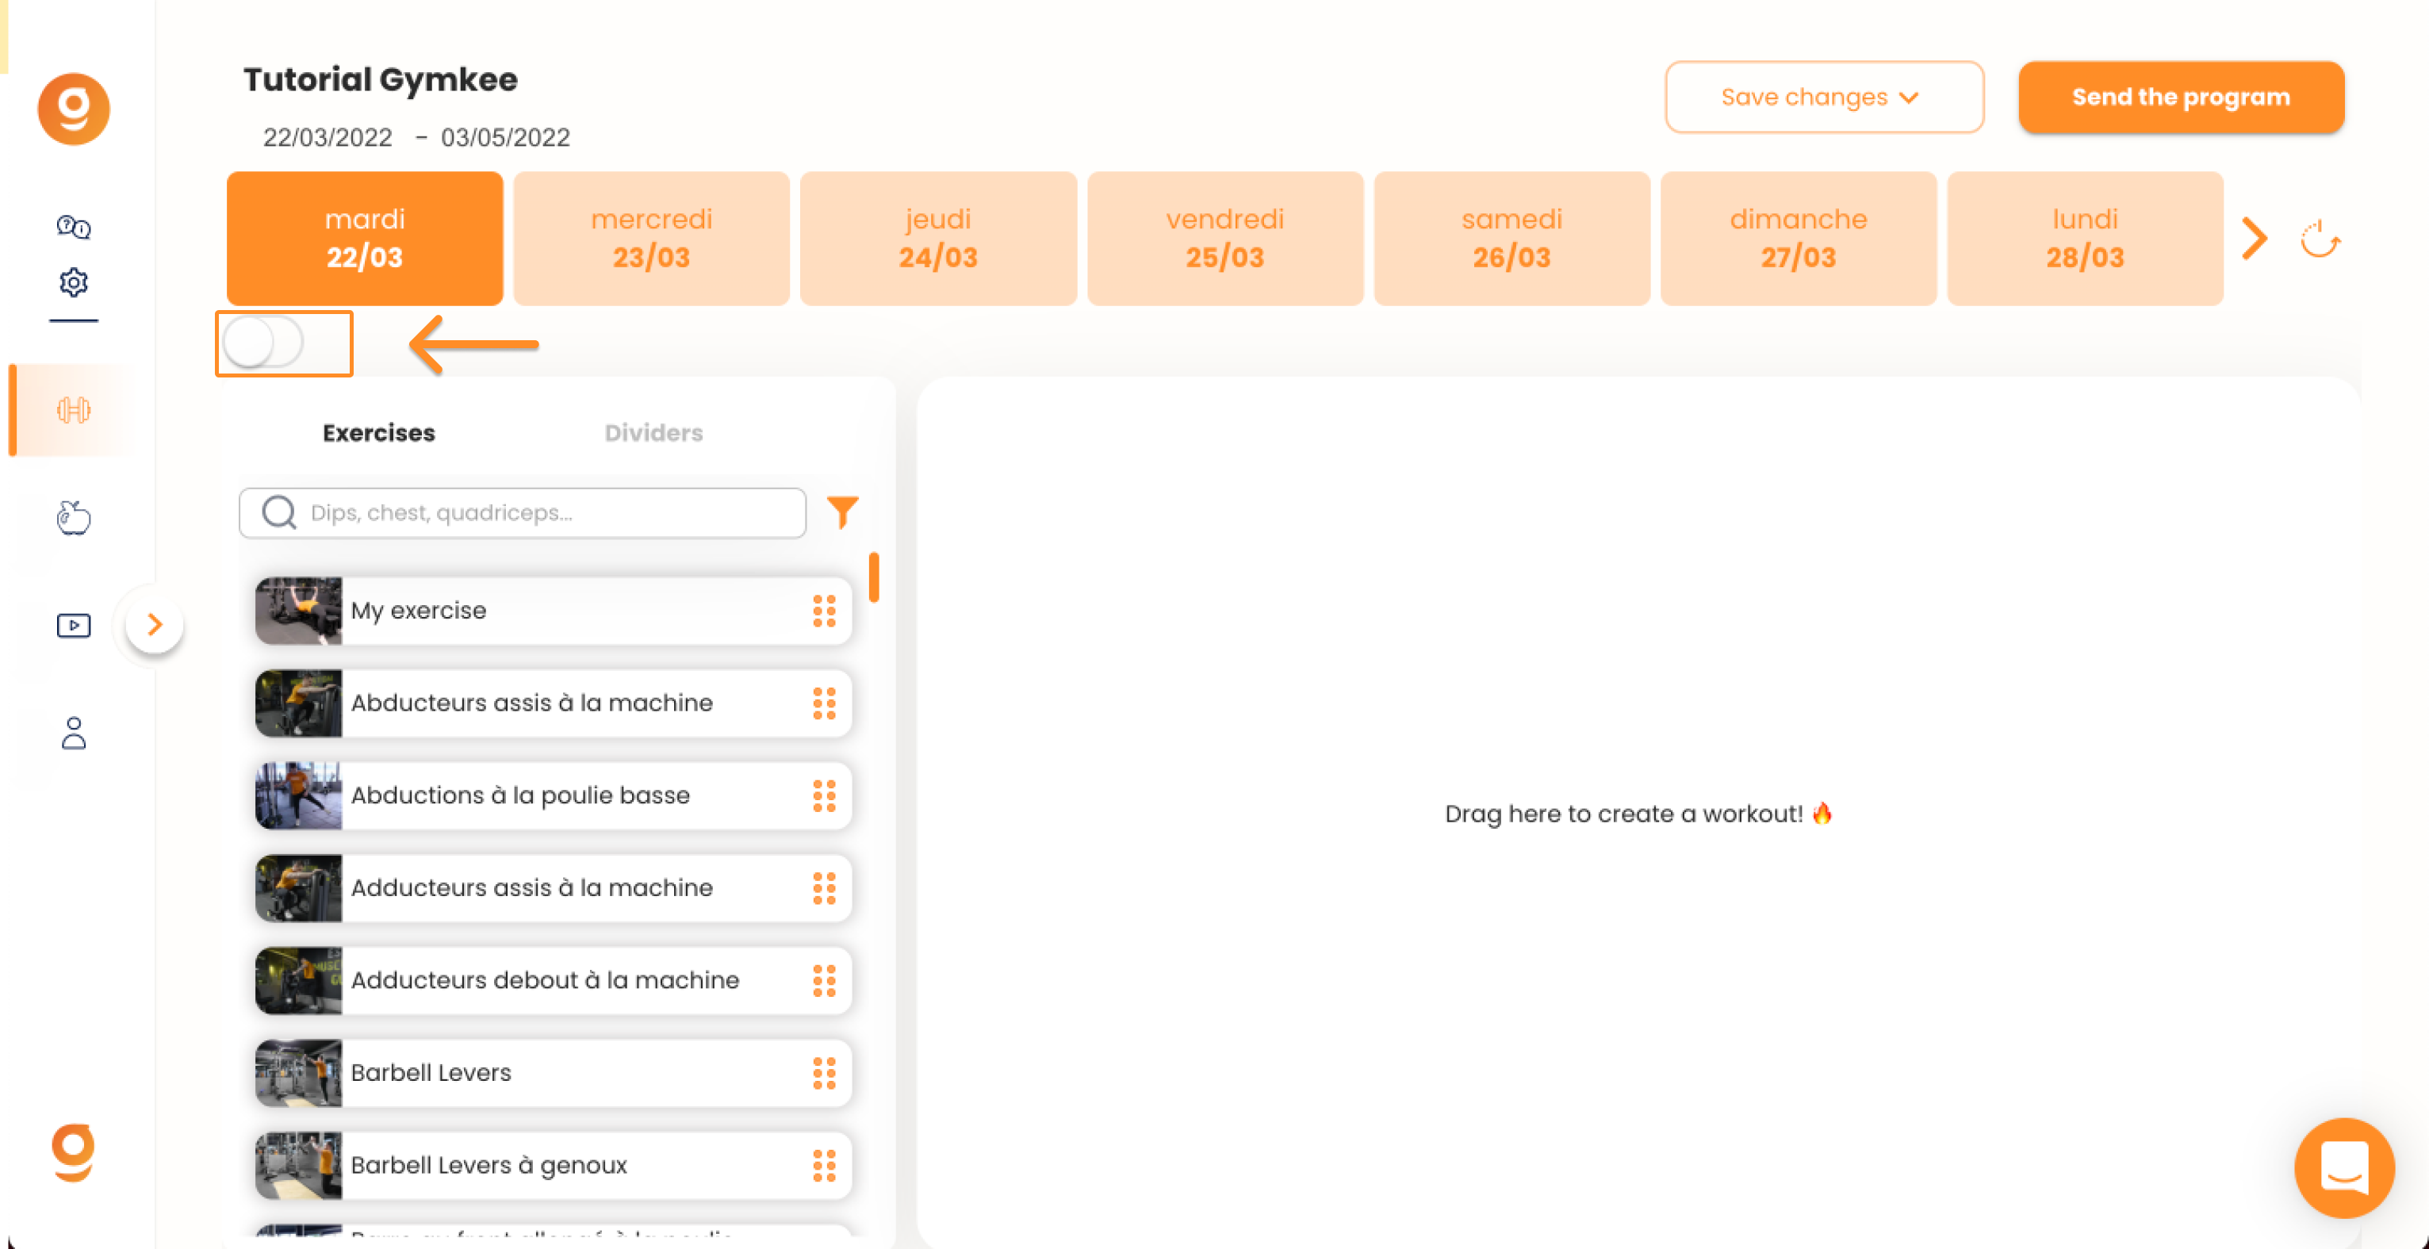Open the settings gear icon
2429x1249 pixels.
[74, 282]
